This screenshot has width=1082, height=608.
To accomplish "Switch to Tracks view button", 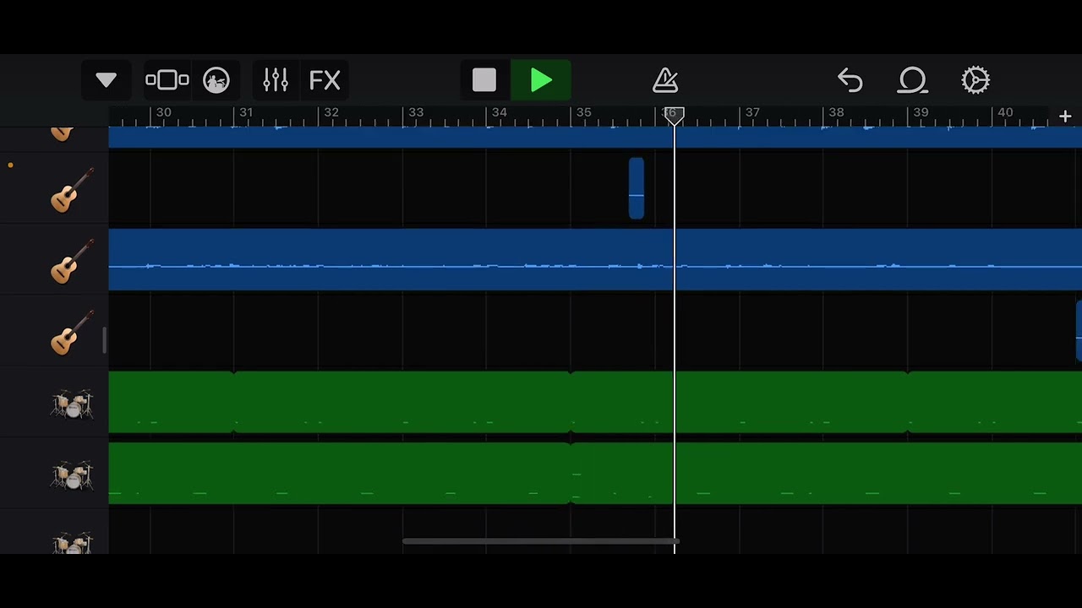I will tap(167, 80).
